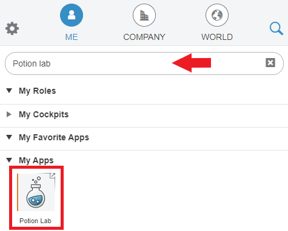
Task: Collapse the My Apps section arrow
Action: [9, 160]
